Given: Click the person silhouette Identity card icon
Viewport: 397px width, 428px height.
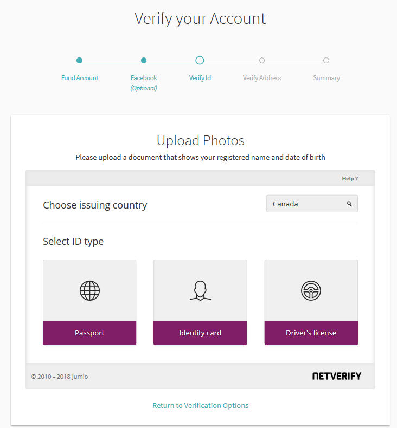Looking at the screenshot, I should tap(200, 291).
